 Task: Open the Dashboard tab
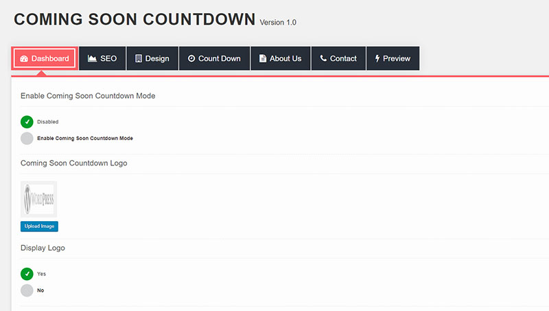click(x=45, y=58)
